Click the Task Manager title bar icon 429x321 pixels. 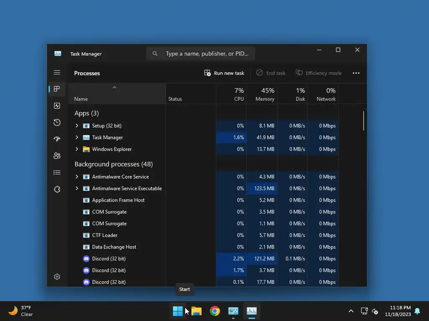[58, 54]
